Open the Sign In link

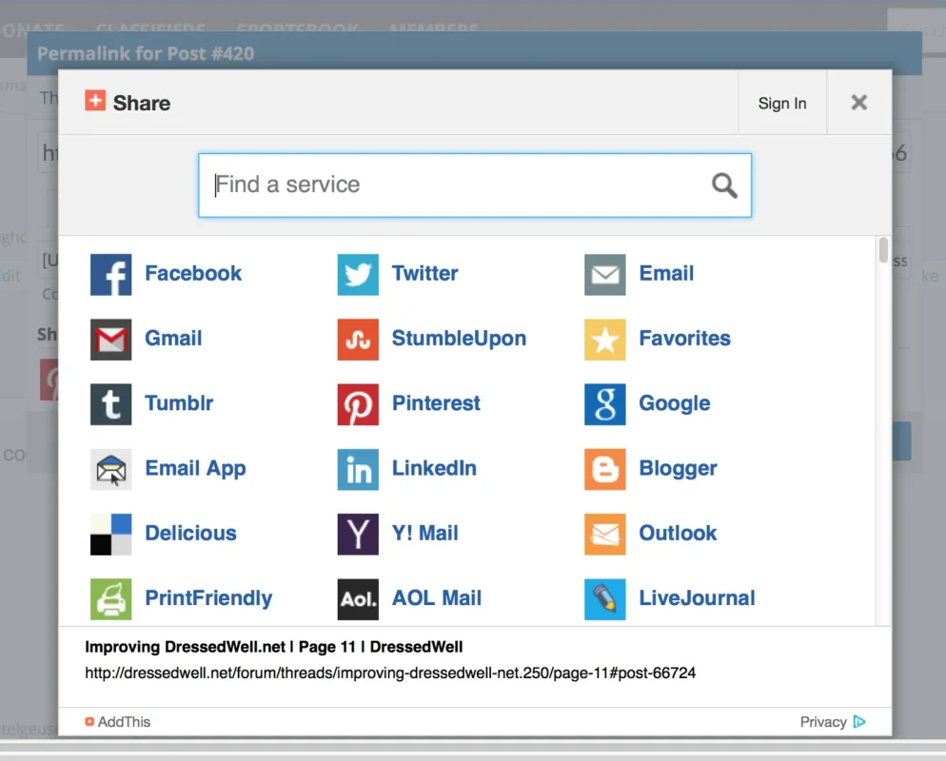(x=782, y=104)
